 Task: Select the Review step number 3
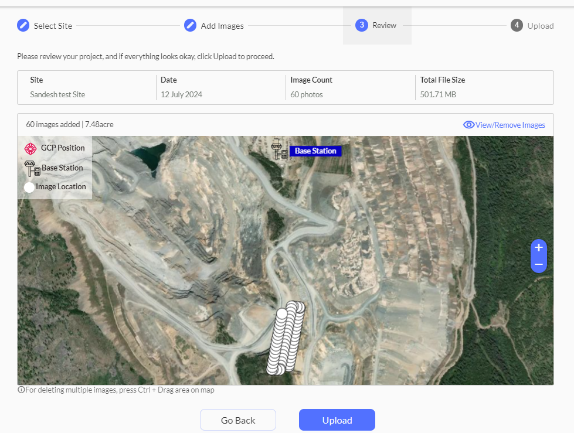(x=361, y=25)
